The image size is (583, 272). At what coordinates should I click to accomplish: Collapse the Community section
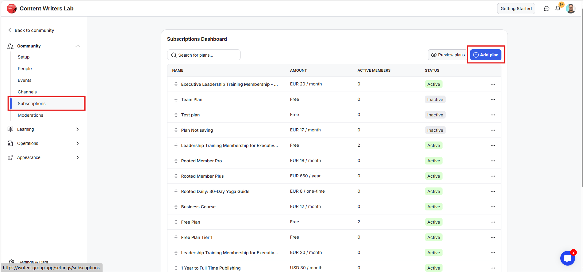point(78,46)
